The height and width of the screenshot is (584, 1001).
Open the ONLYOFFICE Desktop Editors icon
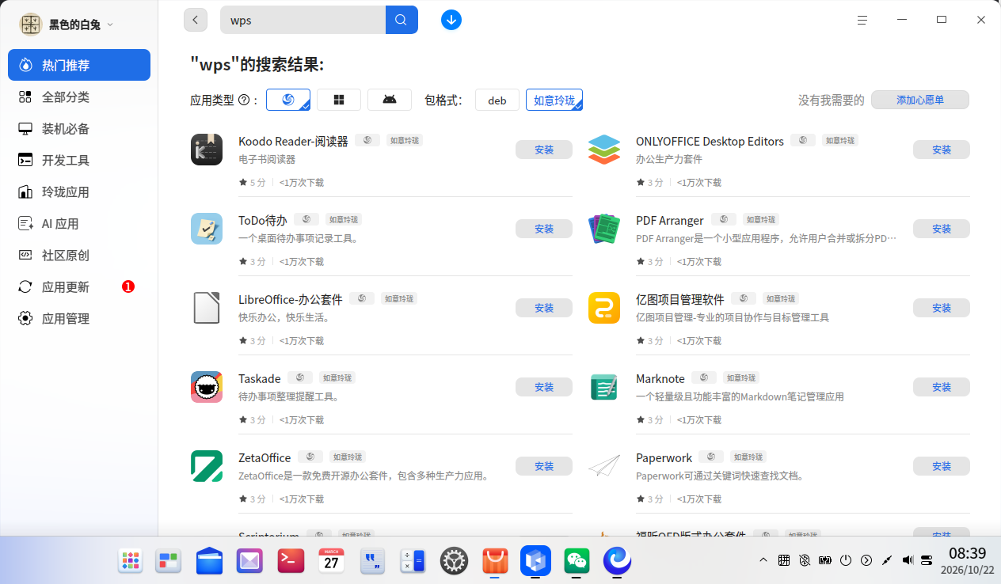click(x=604, y=150)
